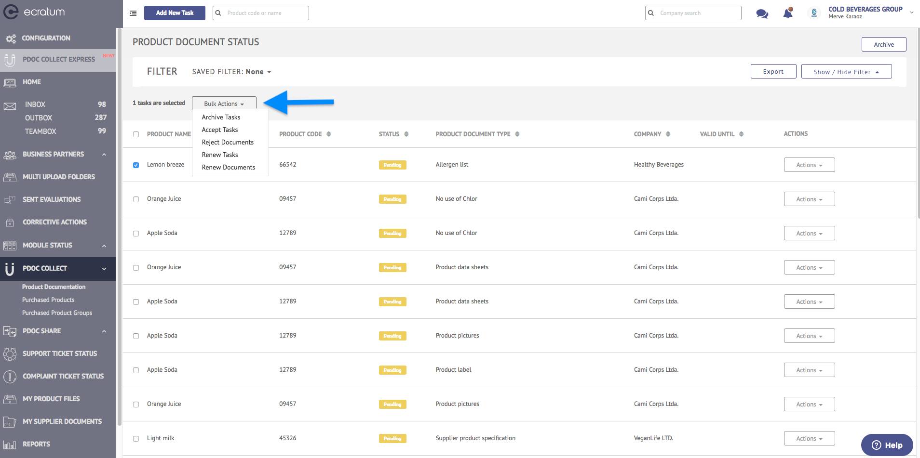Click the Support Ticket Status lifebuoy icon
The width and height of the screenshot is (920, 458).
pos(10,354)
